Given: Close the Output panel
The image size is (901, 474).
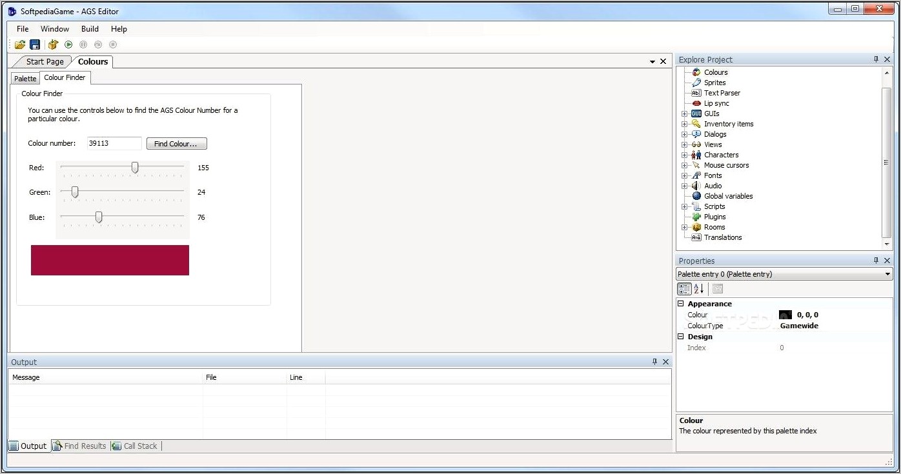Looking at the screenshot, I should coord(665,362).
